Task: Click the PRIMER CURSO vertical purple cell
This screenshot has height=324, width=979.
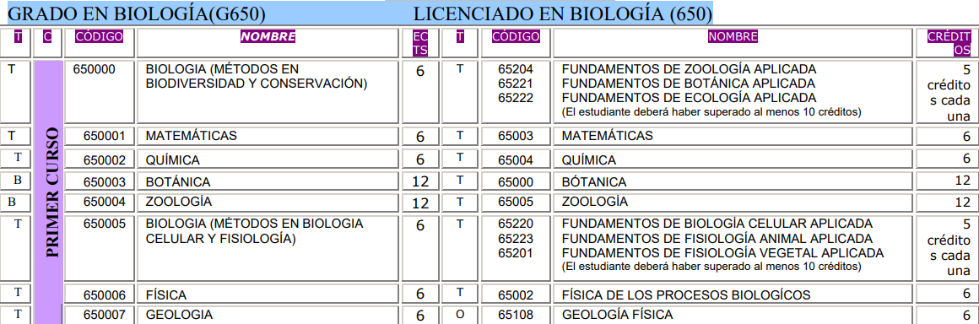Action: pyautogui.click(x=50, y=192)
